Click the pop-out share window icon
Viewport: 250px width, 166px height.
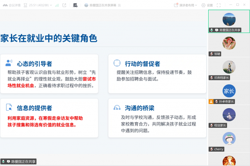click(x=64, y=5)
